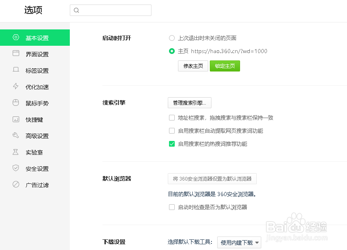The image size is (347, 250).
Task: Click the 高级设置 wrench icon
Action: pyautogui.click(x=16, y=135)
